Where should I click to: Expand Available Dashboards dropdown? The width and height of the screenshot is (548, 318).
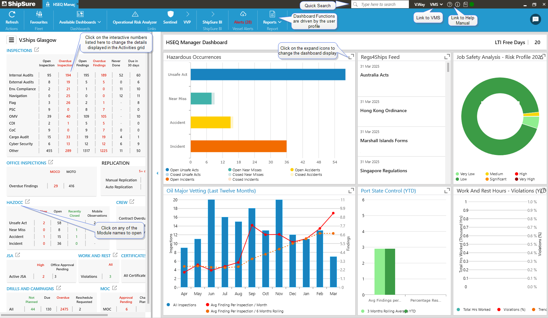coord(80,22)
